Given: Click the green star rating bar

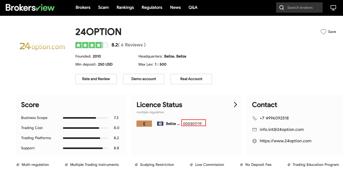Looking at the screenshot, I should [x=92, y=45].
